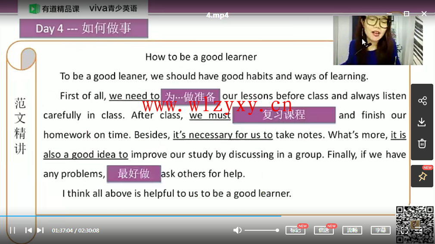Click the trash delete icon

click(422, 143)
